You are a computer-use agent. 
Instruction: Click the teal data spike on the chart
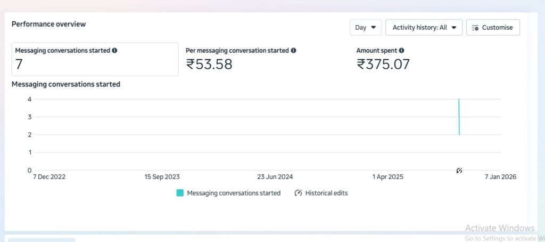pos(459,117)
